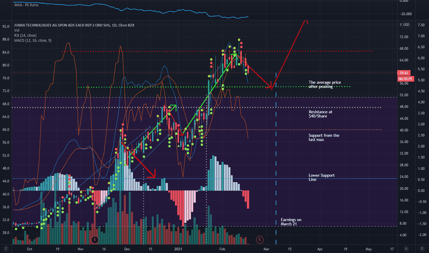The width and height of the screenshot is (429, 253).
Task: Click the Mar label on the time axis
Action: point(266,249)
